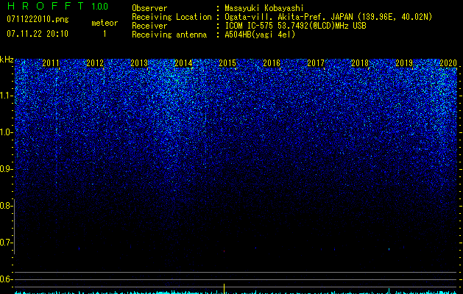Click the 2011 time marker
This screenshot has height=294, width=463.
51,63
